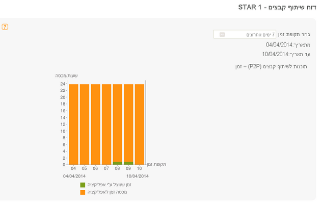Click the P2P file sharing time subtitle
The height and width of the screenshot is (203, 321).
(x=271, y=67)
